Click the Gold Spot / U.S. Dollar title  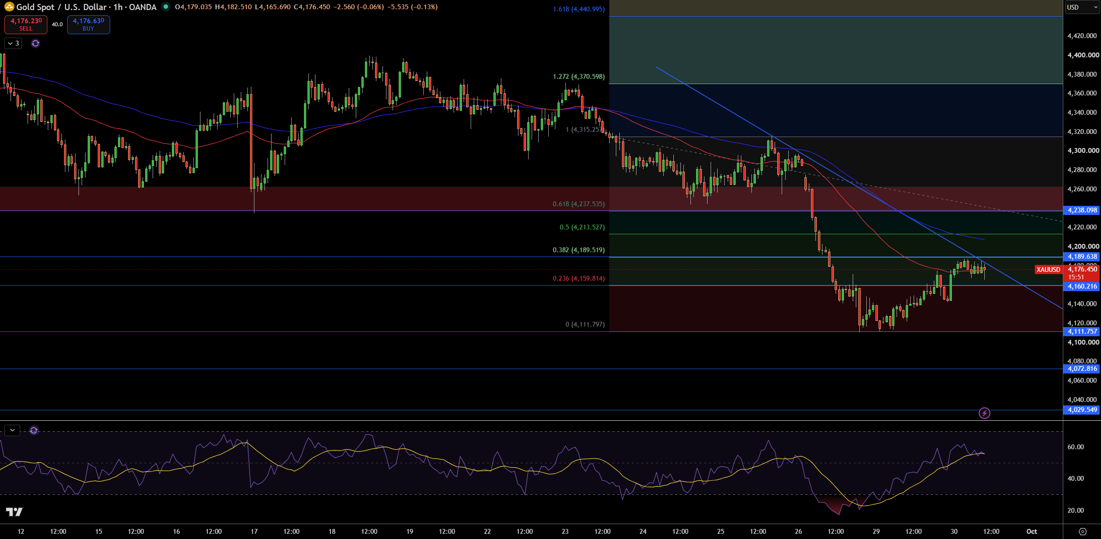tap(61, 7)
